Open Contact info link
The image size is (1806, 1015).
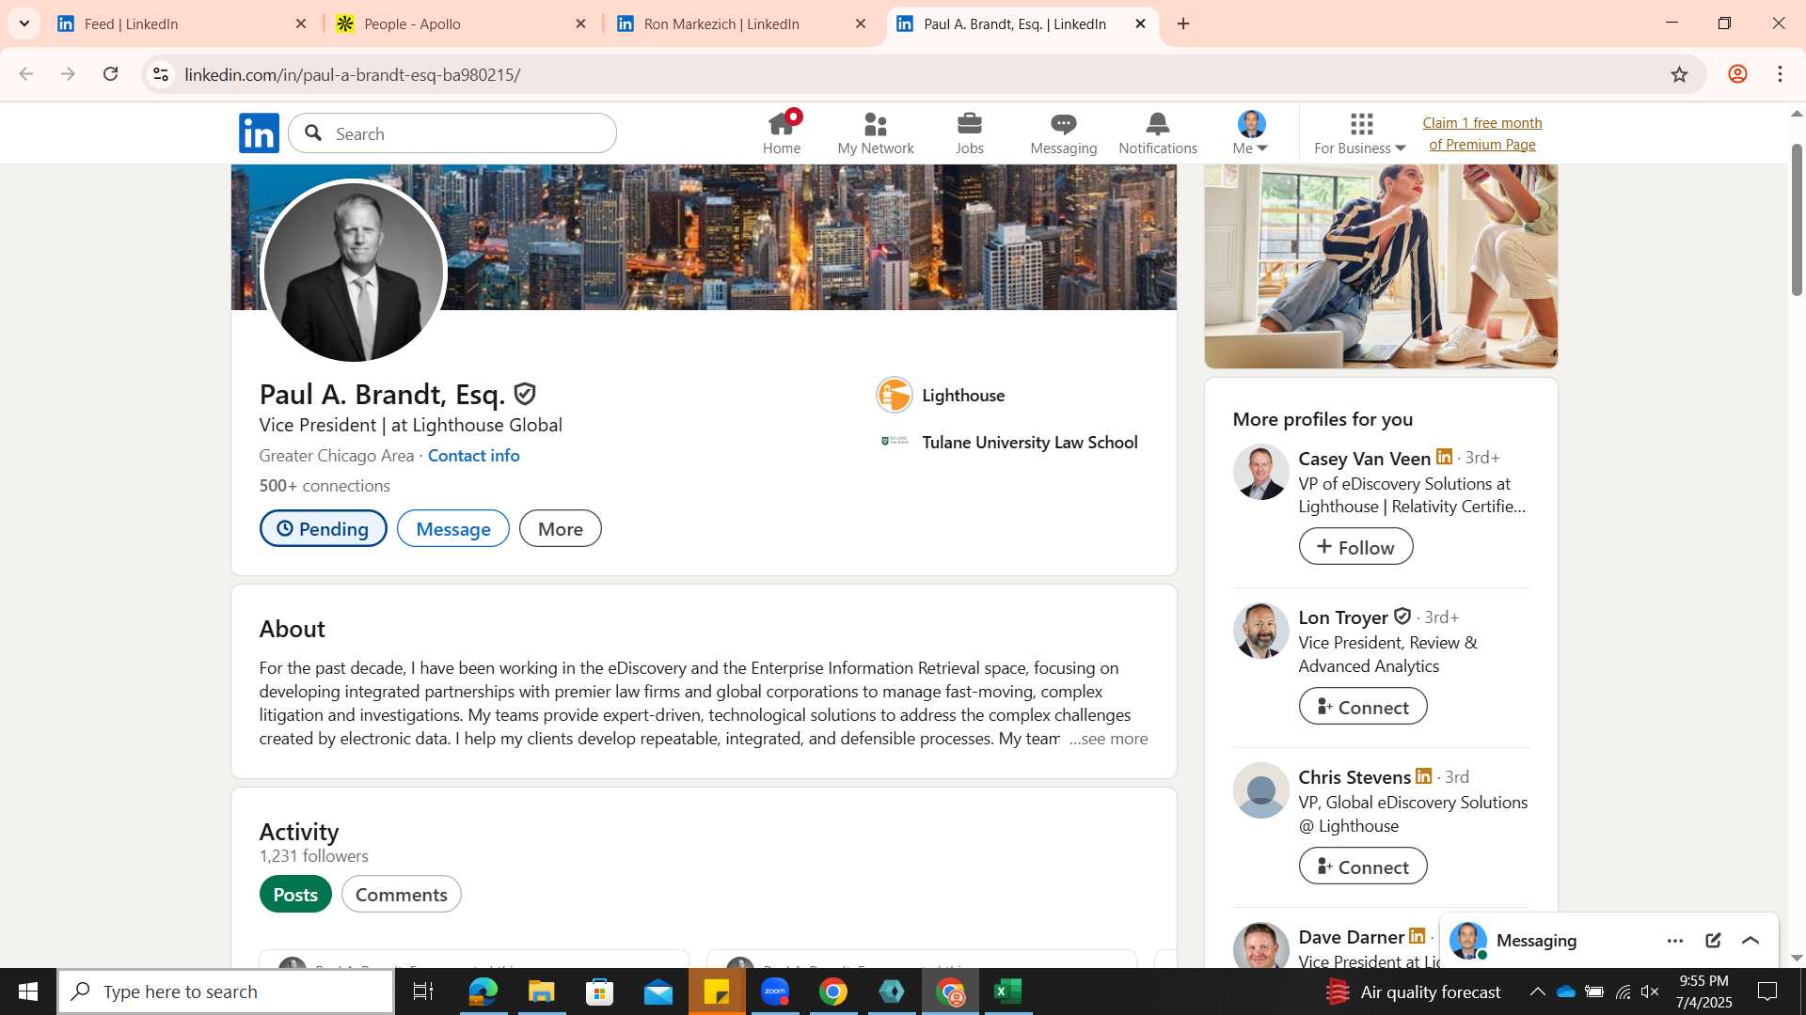click(x=473, y=456)
